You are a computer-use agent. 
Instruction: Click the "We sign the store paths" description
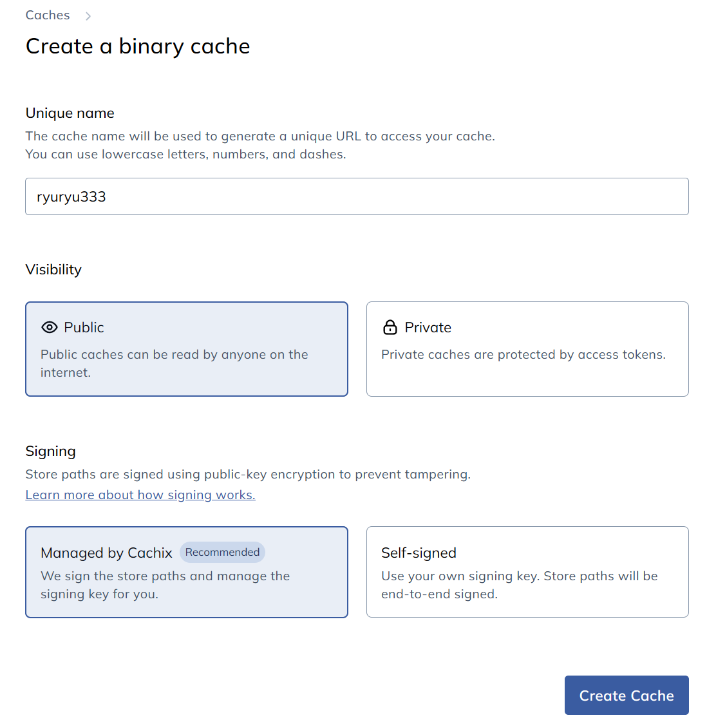click(165, 585)
